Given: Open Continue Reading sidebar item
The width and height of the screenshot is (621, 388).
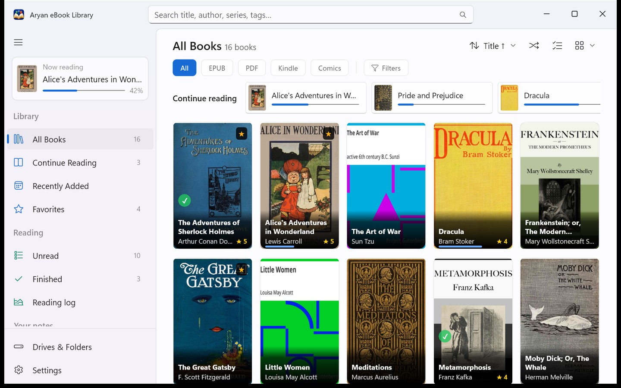Looking at the screenshot, I should 80,163.
